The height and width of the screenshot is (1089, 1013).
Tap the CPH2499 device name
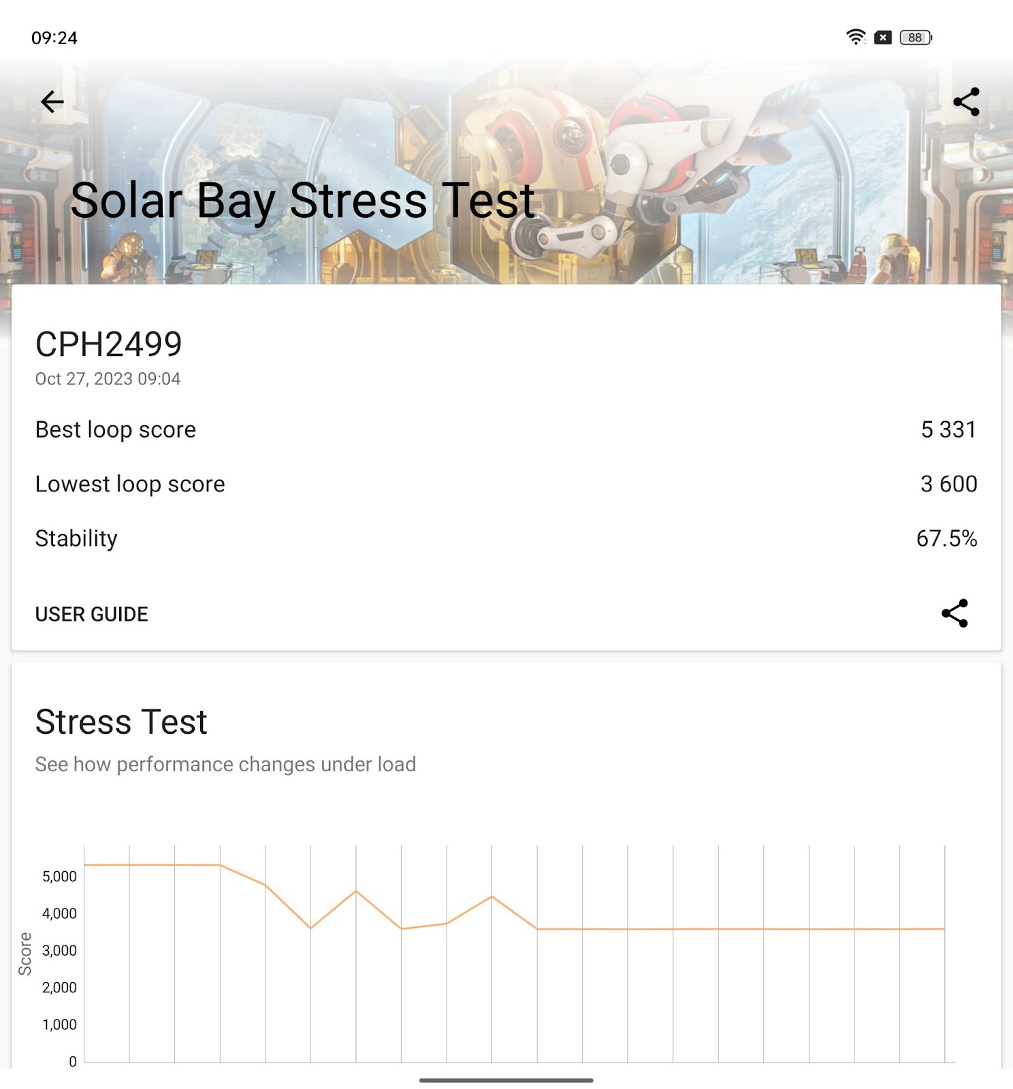pos(109,344)
